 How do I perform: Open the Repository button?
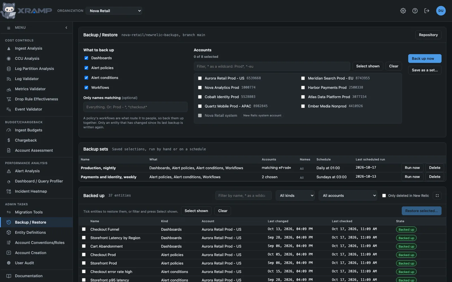point(428,35)
